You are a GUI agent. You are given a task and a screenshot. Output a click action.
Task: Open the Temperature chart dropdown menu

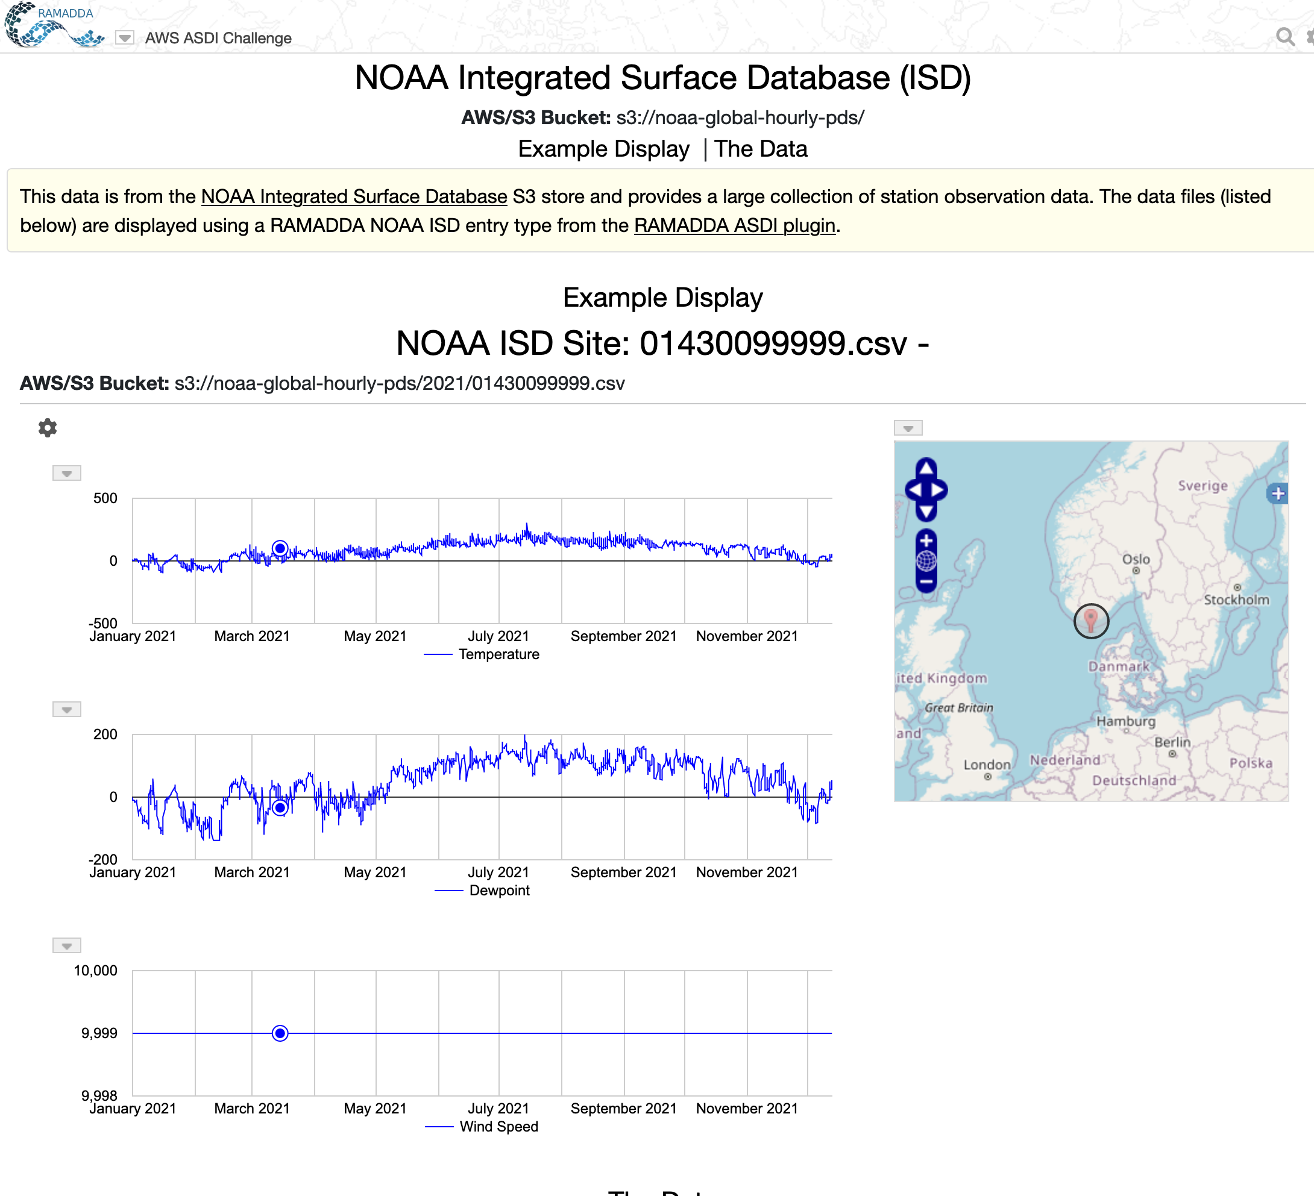[x=66, y=474]
